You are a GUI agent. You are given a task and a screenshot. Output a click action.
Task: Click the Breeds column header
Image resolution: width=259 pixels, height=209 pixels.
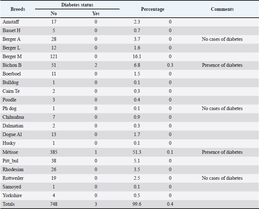point(18,9)
